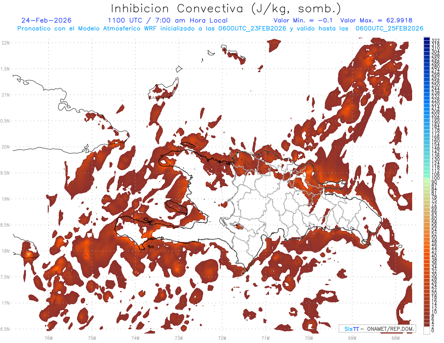The image size is (444, 343).
Task: Click the time "1100 UTC / 7:00 am Hora Local"
Action: [168, 20]
